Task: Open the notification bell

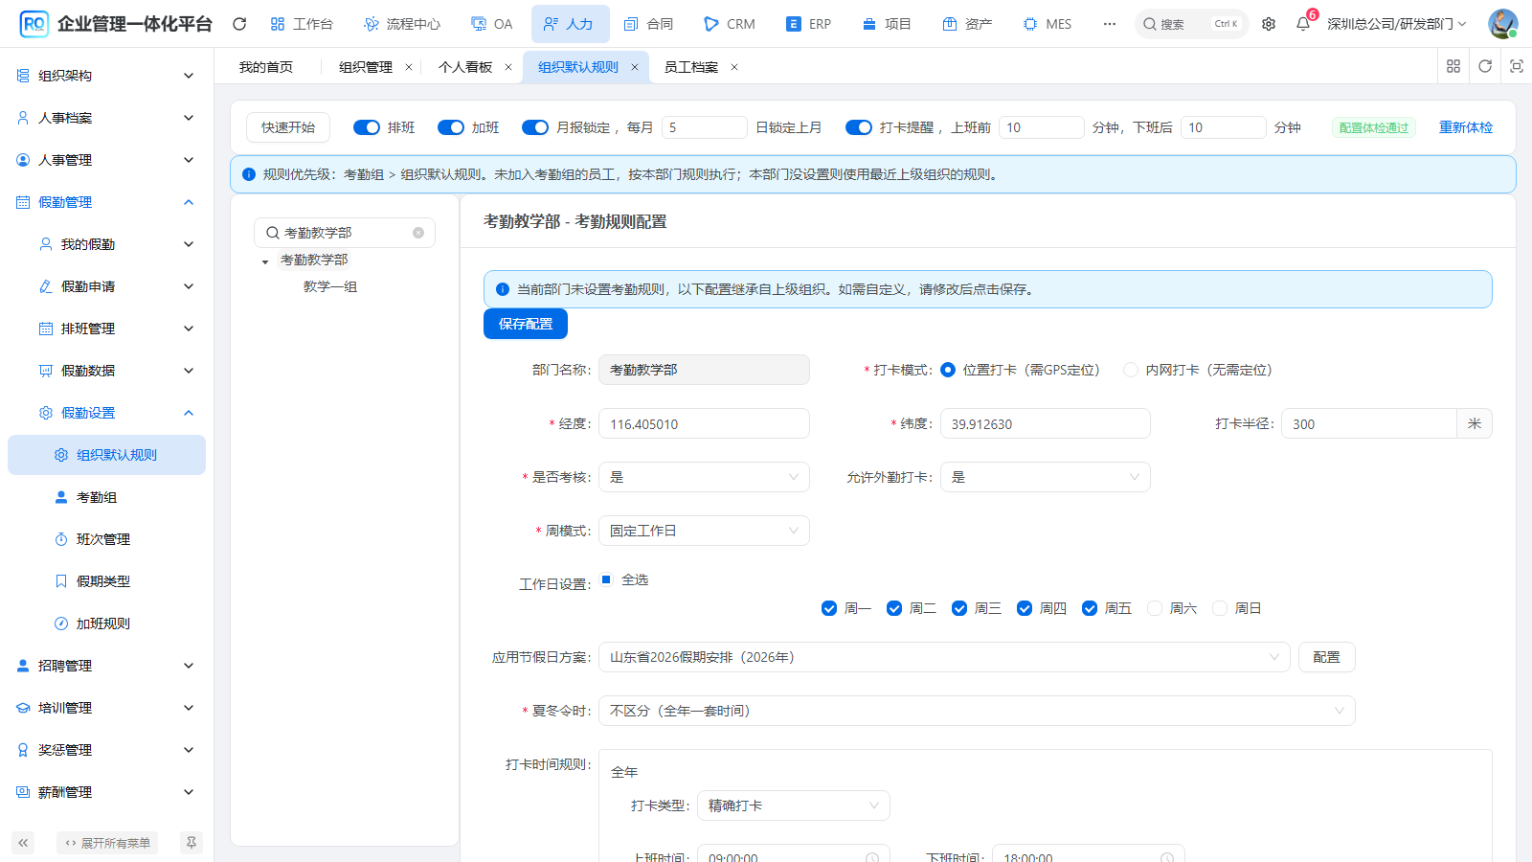Action: coord(1303,24)
